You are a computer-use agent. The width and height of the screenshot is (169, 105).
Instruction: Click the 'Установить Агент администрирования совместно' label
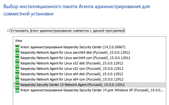[68, 31]
